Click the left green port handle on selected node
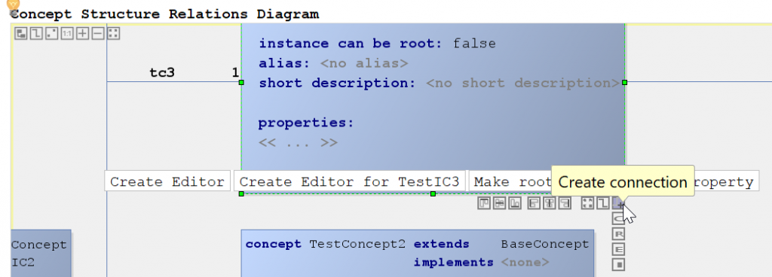Image resolution: width=772 pixels, height=277 pixels. click(x=241, y=83)
